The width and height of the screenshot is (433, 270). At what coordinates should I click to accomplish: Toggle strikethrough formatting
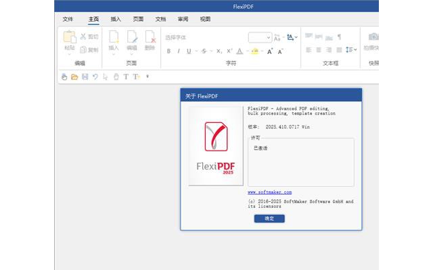click(204, 51)
